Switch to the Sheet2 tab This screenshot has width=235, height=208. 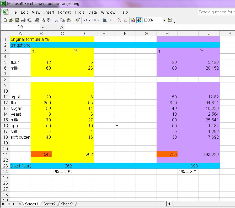50,204
